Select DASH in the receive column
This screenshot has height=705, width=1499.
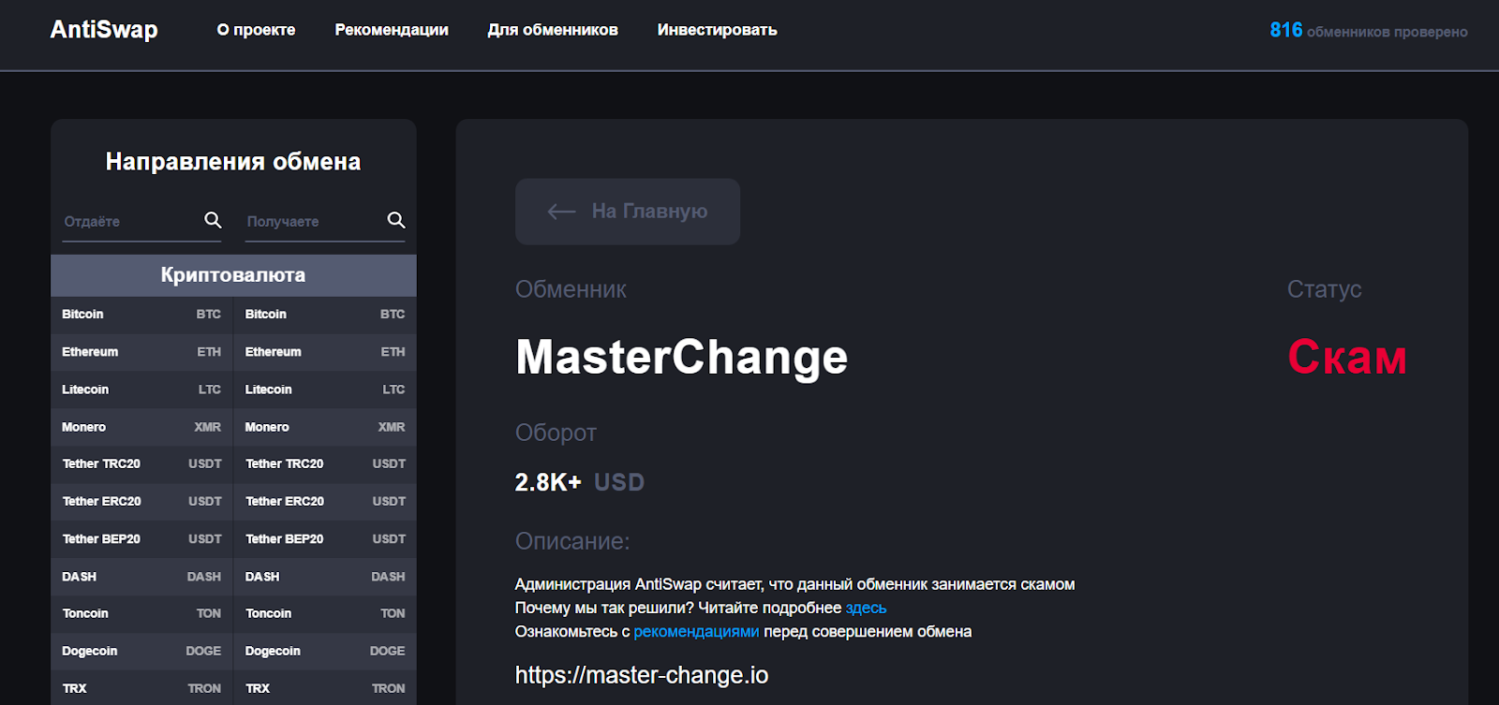click(325, 577)
